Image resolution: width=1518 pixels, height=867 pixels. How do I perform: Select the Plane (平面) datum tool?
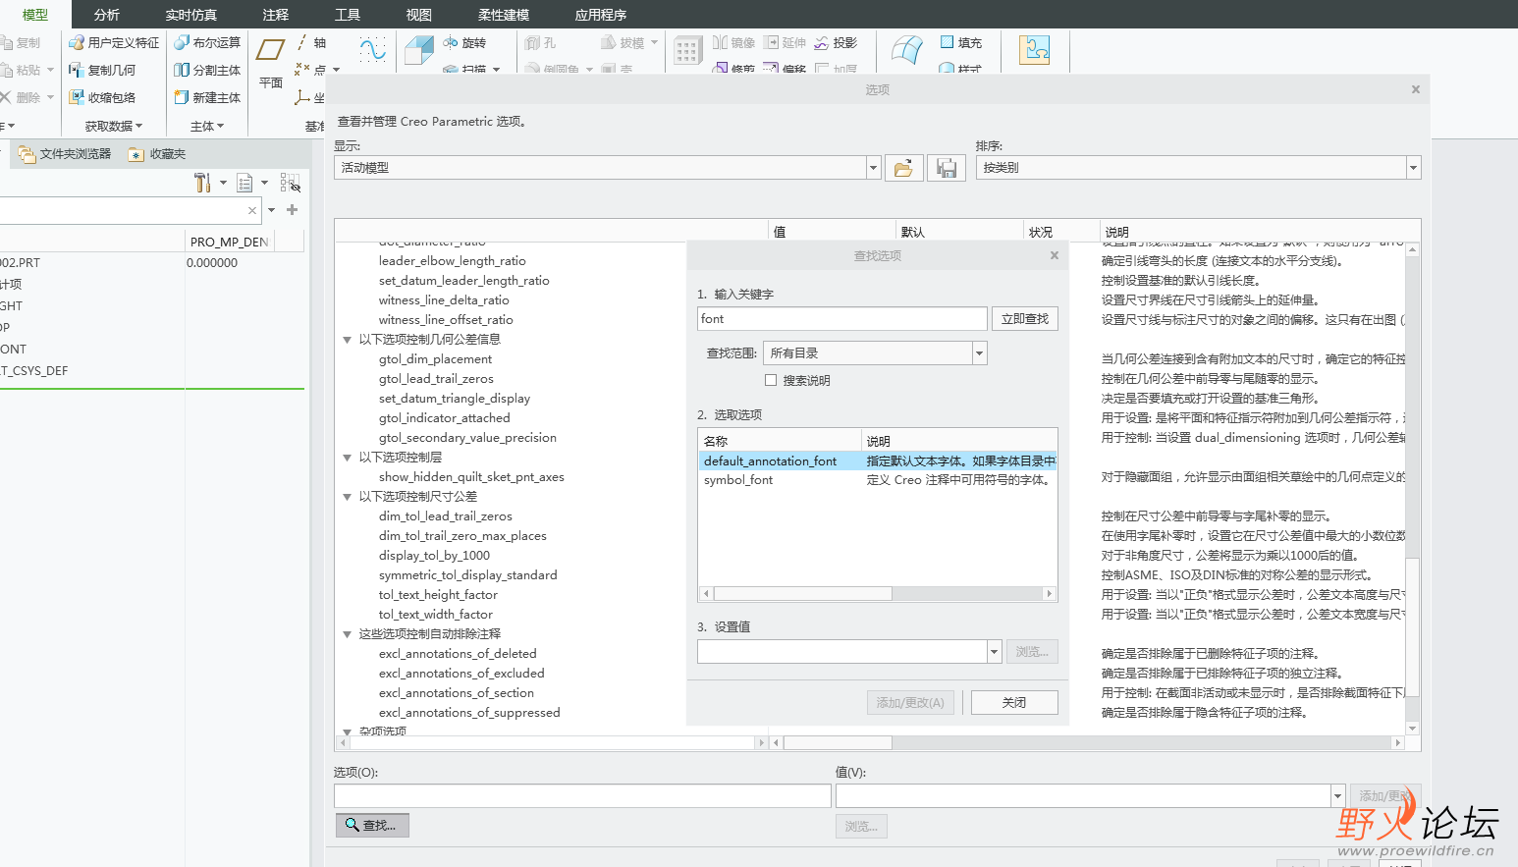271,62
